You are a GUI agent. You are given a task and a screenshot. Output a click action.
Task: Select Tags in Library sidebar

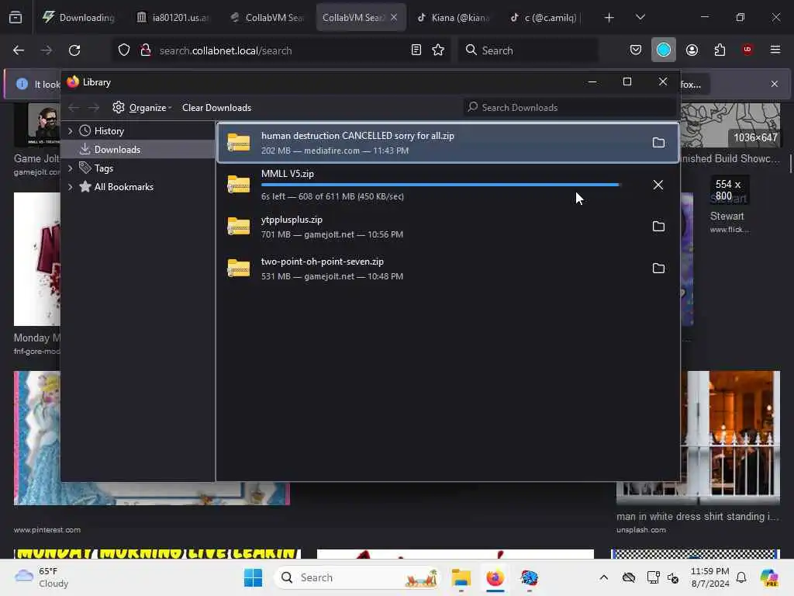point(104,168)
